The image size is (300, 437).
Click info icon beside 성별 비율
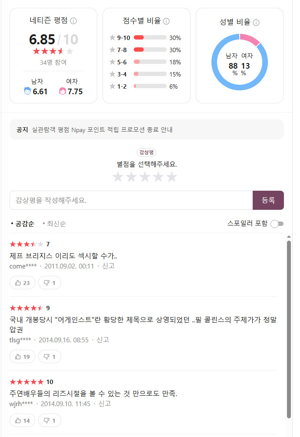tap(256, 23)
